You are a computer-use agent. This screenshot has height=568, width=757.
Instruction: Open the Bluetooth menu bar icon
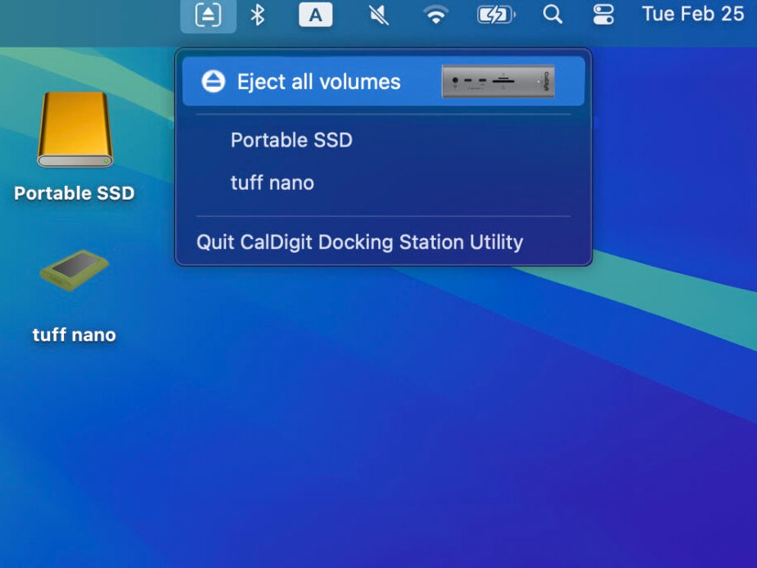(257, 15)
